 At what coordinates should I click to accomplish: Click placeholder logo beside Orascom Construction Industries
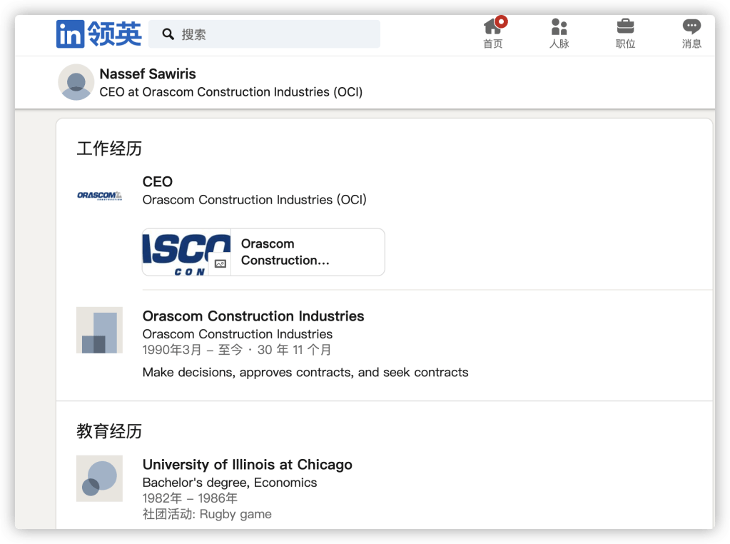[x=99, y=330]
